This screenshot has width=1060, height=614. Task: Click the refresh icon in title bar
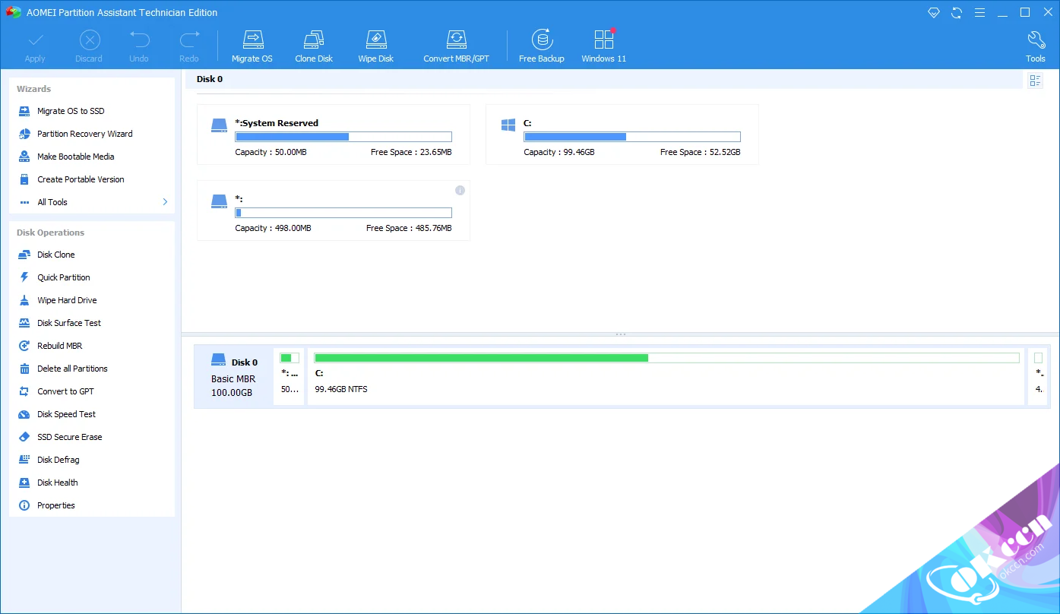[x=957, y=13]
